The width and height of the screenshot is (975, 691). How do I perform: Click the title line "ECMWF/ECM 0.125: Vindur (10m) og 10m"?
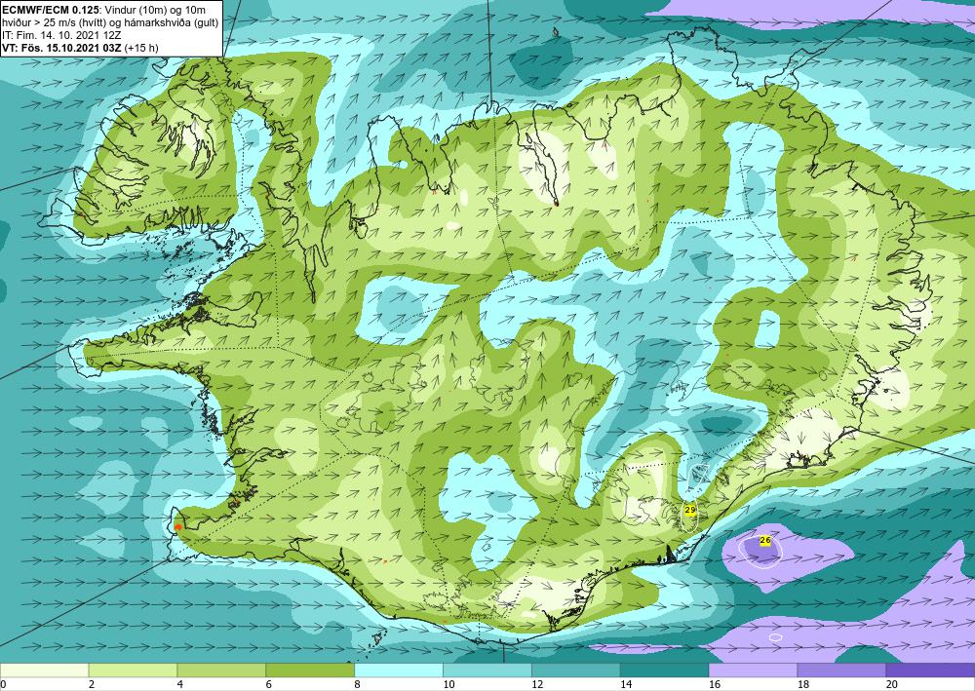(104, 10)
